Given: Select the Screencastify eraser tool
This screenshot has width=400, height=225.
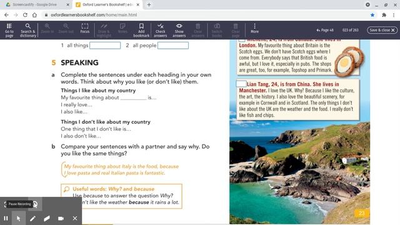Looking at the screenshot, I should point(47,218).
